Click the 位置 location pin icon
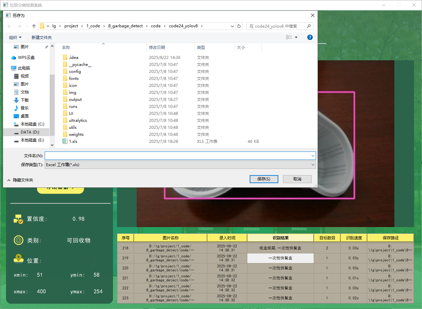Viewport: 422px width, 309px height. tap(18, 259)
